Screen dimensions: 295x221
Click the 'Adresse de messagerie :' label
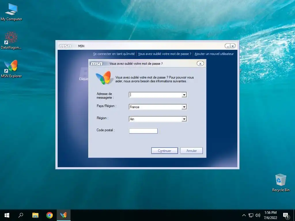pos(105,96)
